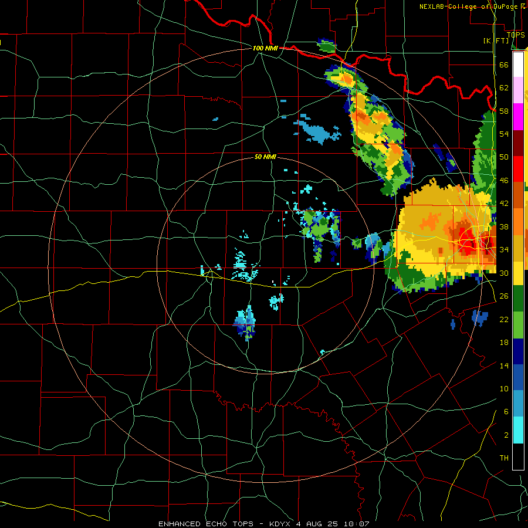Click the 42 value on the legend scale
The width and height of the screenshot is (528, 528).
(504, 204)
